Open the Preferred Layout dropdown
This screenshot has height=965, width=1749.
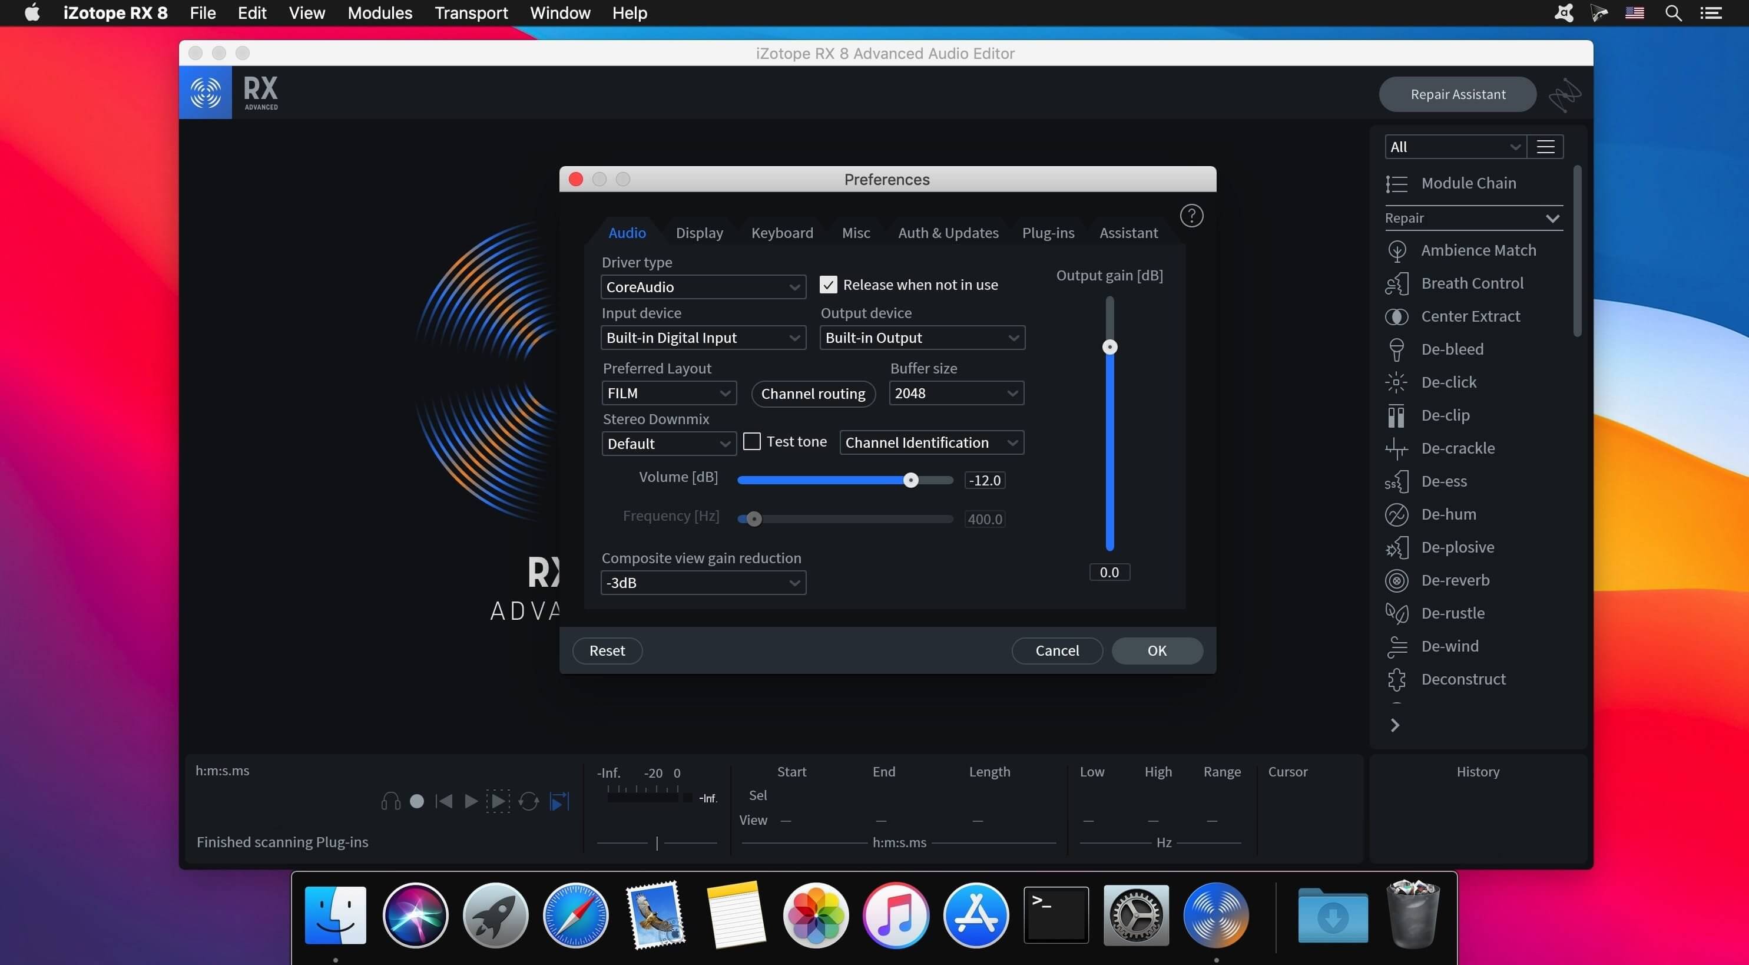click(x=670, y=393)
